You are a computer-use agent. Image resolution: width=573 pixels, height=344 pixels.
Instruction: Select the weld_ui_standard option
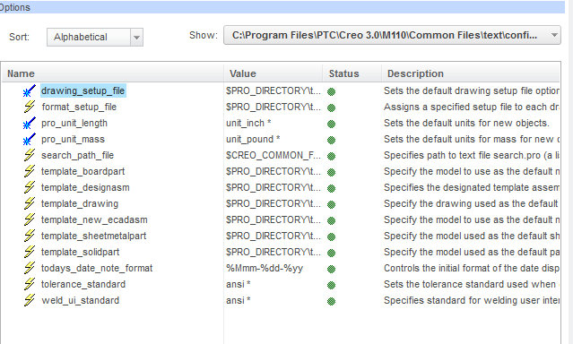click(81, 300)
